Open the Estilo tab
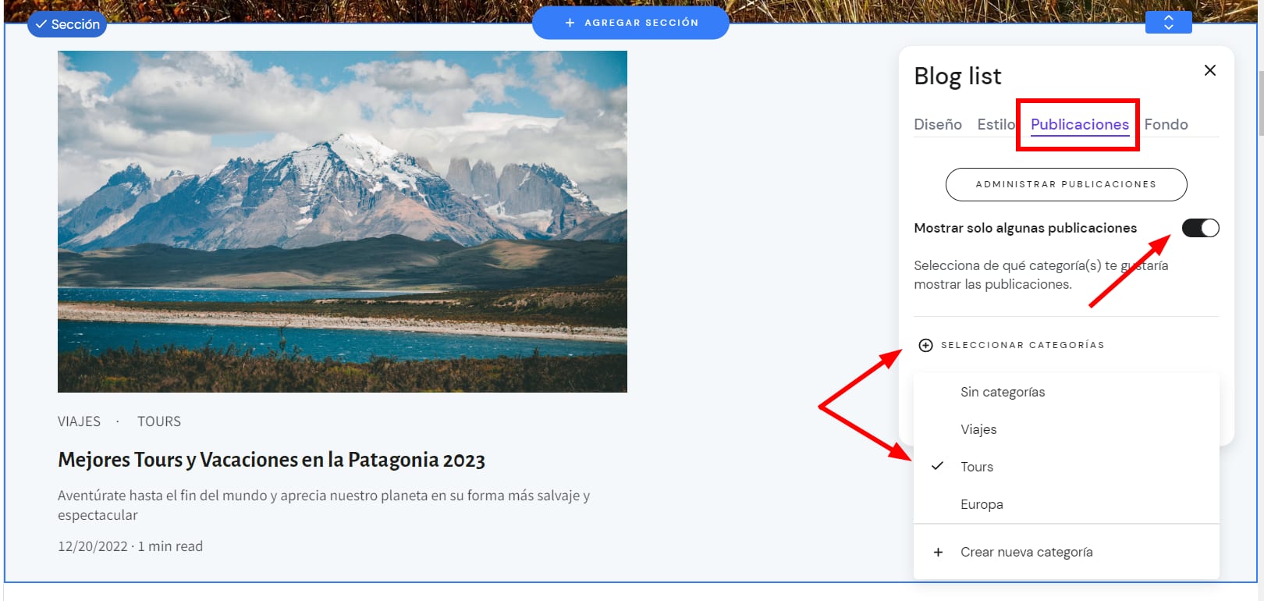Image resolution: width=1264 pixels, height=601 pixels. [996, 124]
